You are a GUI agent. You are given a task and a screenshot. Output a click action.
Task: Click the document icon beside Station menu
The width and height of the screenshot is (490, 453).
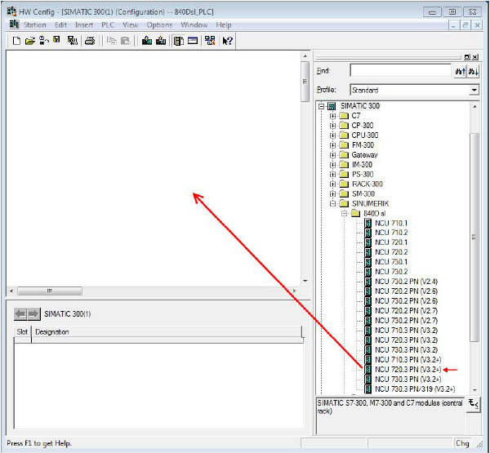(x=14, y=24)
